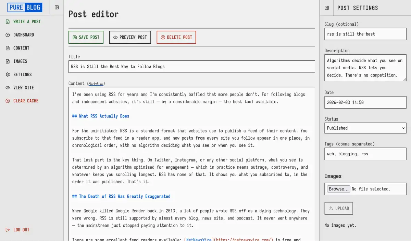Click the Preview Post button
The image size is (411, 241).
pos(130,37)
